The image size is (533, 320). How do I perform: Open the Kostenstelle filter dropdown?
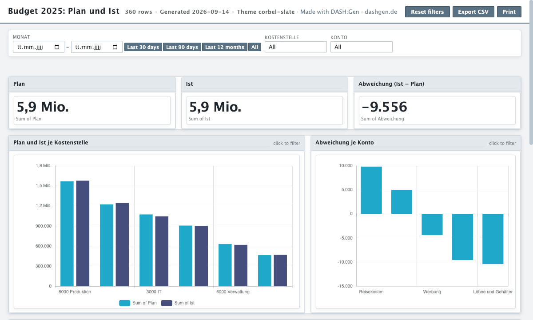tap(296, 47)
